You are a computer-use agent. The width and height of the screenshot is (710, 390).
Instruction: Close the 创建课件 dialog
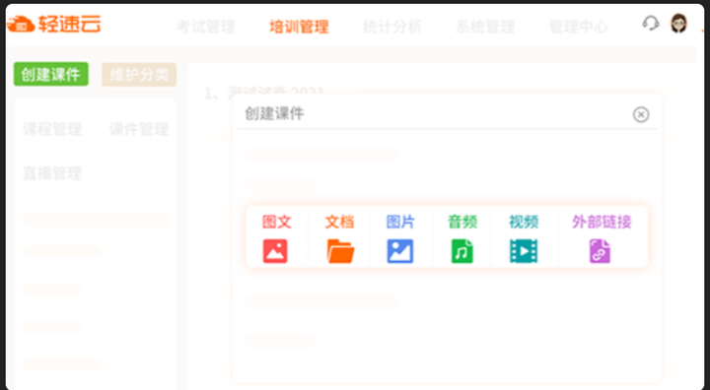(x=641, y=114)
